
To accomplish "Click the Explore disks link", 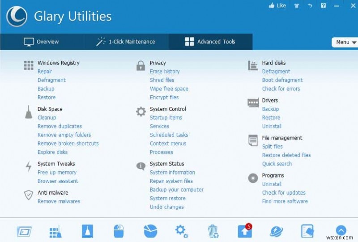I will click(52, 152).
